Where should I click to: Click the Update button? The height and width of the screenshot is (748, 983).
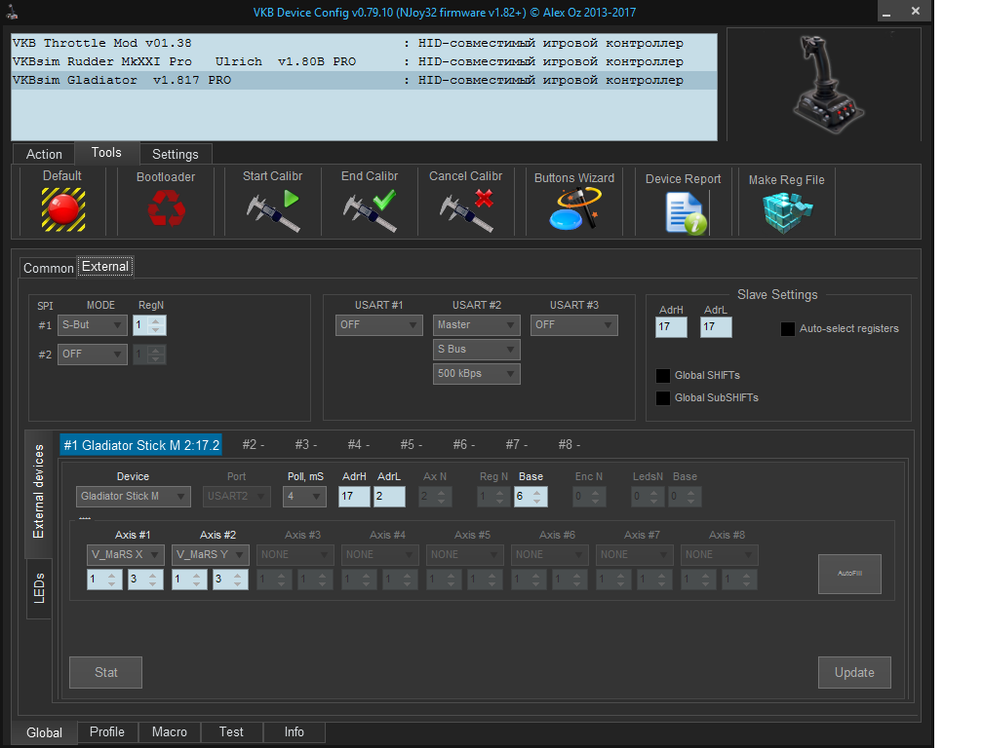[x=854, y=672]
